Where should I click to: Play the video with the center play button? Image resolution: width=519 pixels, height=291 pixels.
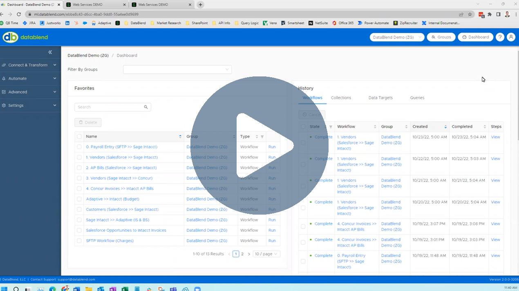tap(259, 145)
